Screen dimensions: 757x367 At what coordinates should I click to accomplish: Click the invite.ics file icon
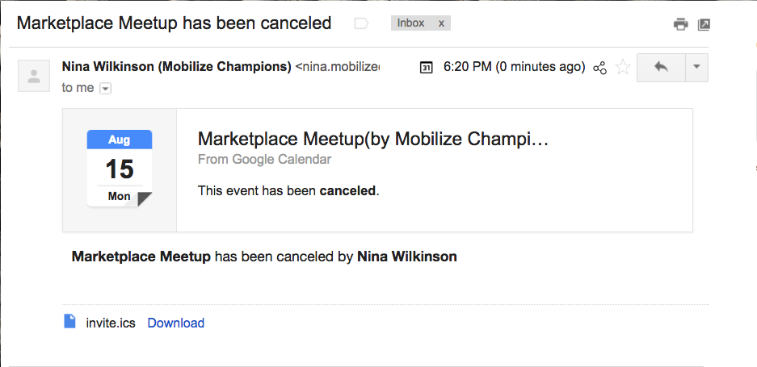(x=70, y=321)
